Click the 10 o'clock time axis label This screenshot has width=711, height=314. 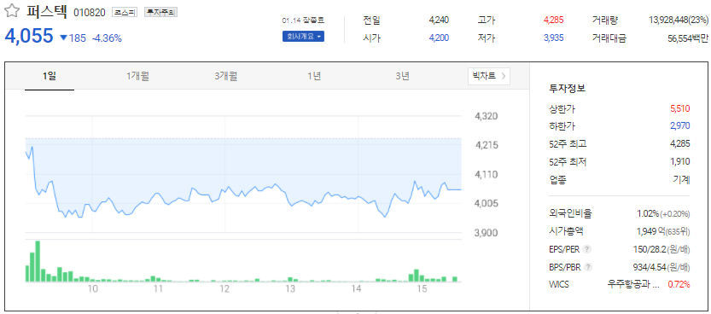click(92, 289)
